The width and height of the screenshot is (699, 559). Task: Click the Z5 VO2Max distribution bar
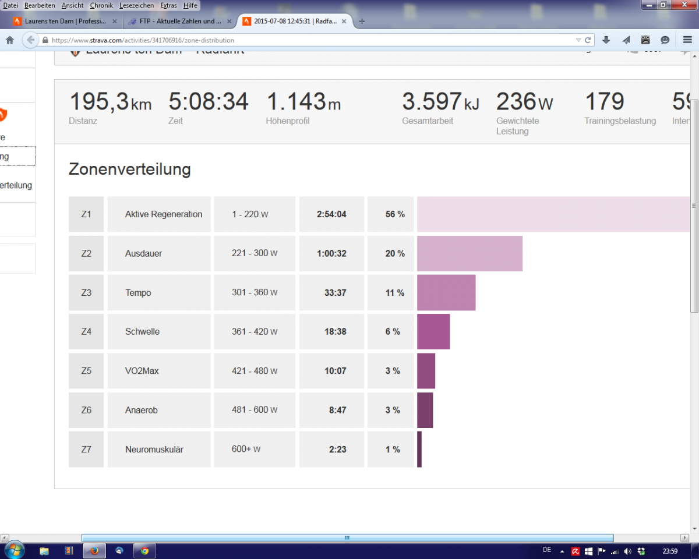coord(426,370)
